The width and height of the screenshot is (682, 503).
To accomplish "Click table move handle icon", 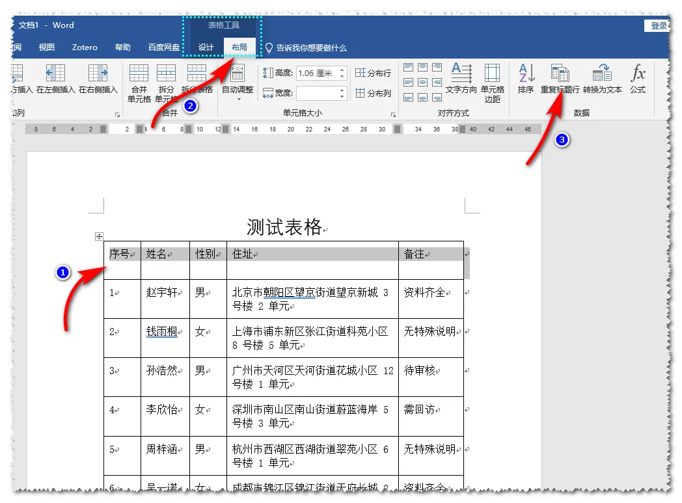I will (99, 236).
